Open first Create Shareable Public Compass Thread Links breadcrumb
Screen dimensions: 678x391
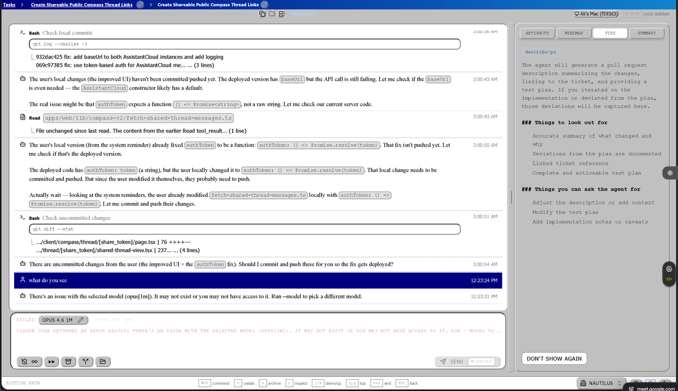(x=81, y=5)
